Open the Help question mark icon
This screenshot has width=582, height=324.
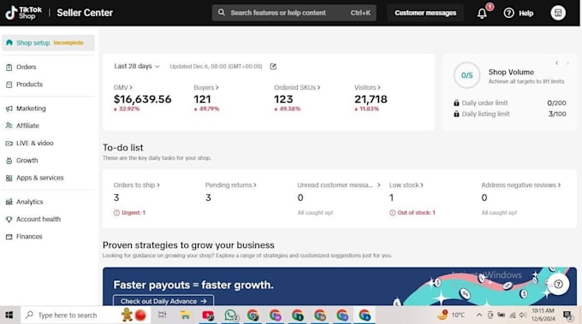(x=508, y=13)
